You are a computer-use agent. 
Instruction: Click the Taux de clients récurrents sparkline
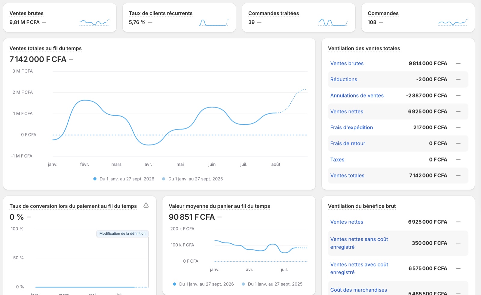point(214,22)
